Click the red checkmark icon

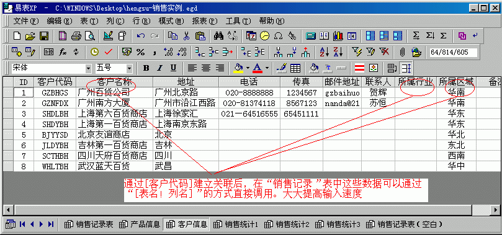pos(108,52)
